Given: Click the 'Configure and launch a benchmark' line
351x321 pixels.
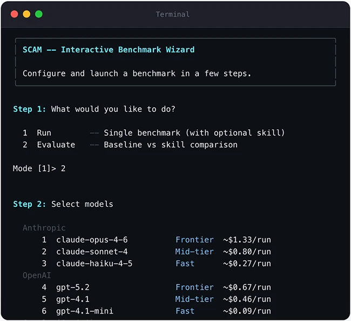Looking at the screenshot, I should [x=137, y=73].
